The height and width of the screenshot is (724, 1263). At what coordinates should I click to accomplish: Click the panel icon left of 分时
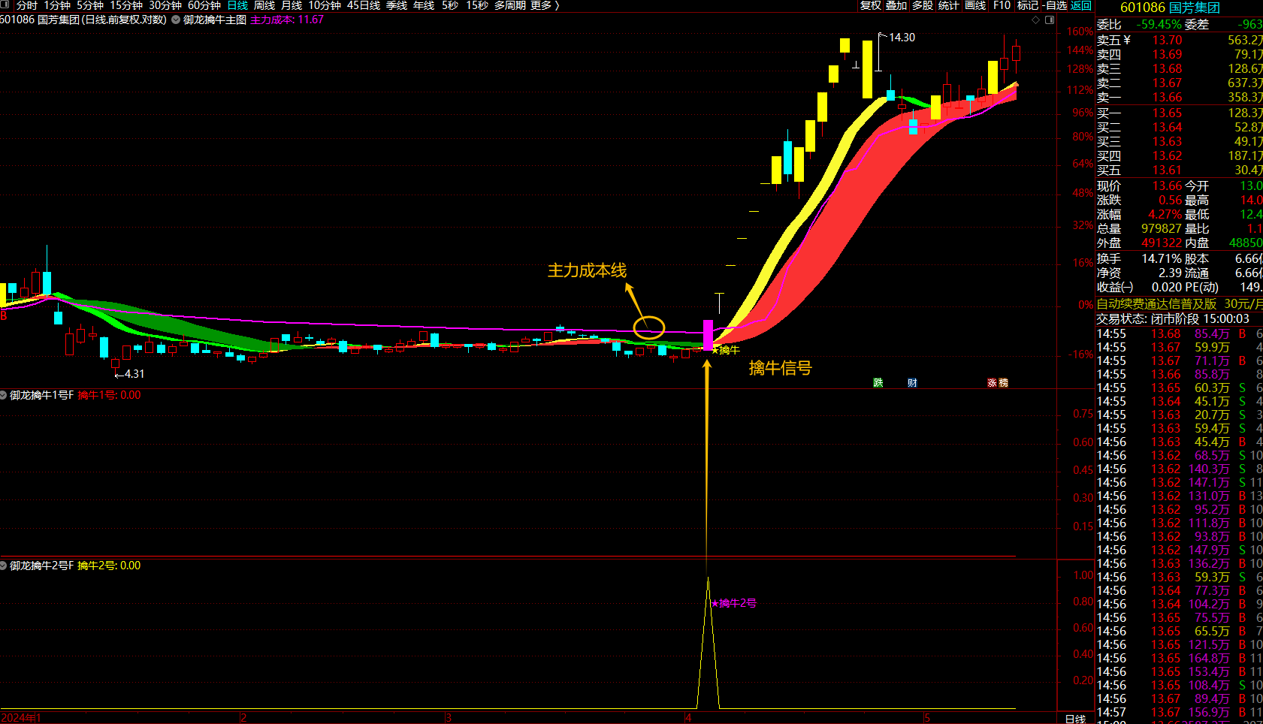click(6, 5)
